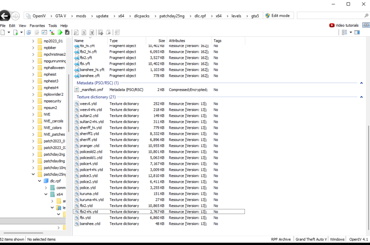Click the back navigation arrow

point(4,16)
